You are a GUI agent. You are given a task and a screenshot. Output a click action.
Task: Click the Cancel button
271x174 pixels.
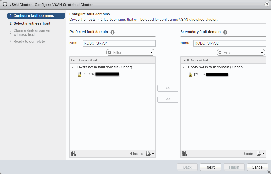click(x=257, y=167)
